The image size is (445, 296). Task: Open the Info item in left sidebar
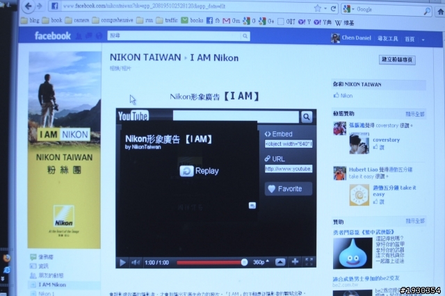click(x=40, y=266)
